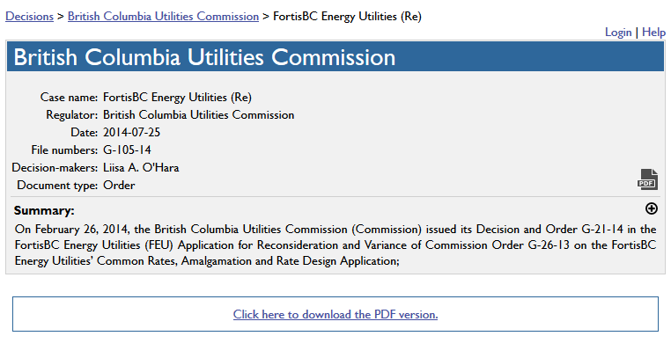Click the date 2014-07-25
This screenshot has width=671, height=358.
pos(132,132)
